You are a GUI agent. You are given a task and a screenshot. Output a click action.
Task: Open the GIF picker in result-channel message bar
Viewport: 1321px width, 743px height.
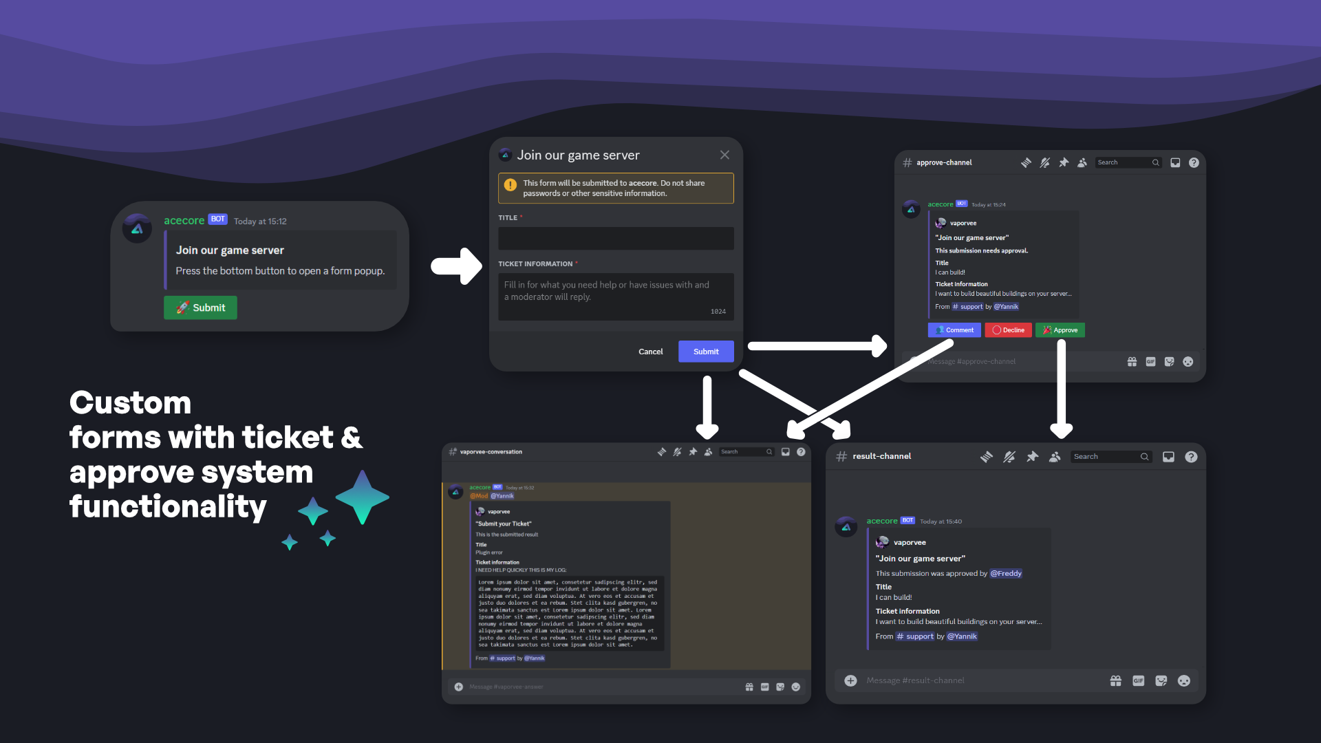pyautogui.click(x=1139, y=680)
